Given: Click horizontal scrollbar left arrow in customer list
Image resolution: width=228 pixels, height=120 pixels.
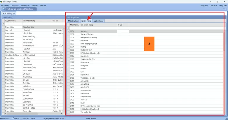Looking at the screenshot, I should pos(6,114).
